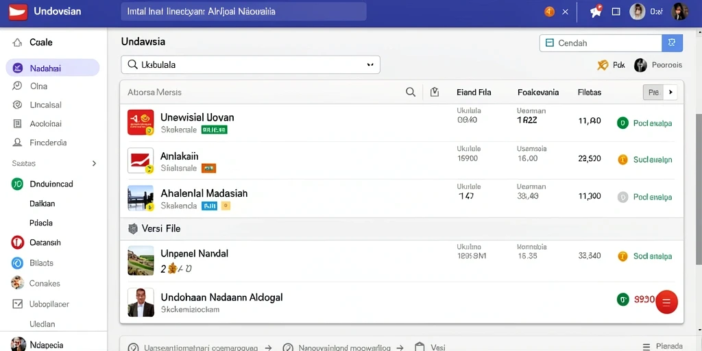Open Pdacla in the sidebar
This screenshot has height=351, width=702.
pyautogui.click(x=40, y=223)
